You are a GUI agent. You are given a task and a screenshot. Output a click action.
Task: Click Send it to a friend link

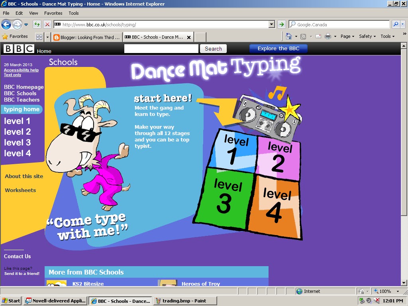tap(22, 273)
